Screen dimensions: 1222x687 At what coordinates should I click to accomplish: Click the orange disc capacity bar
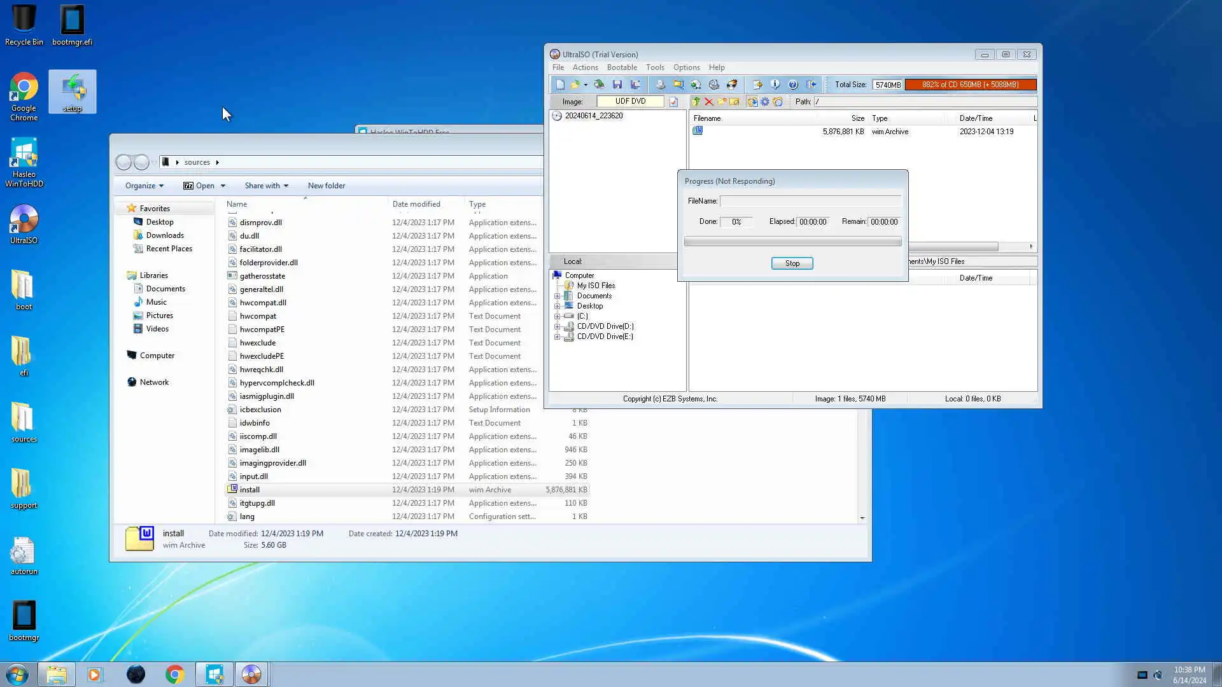(x=970, y=85)
